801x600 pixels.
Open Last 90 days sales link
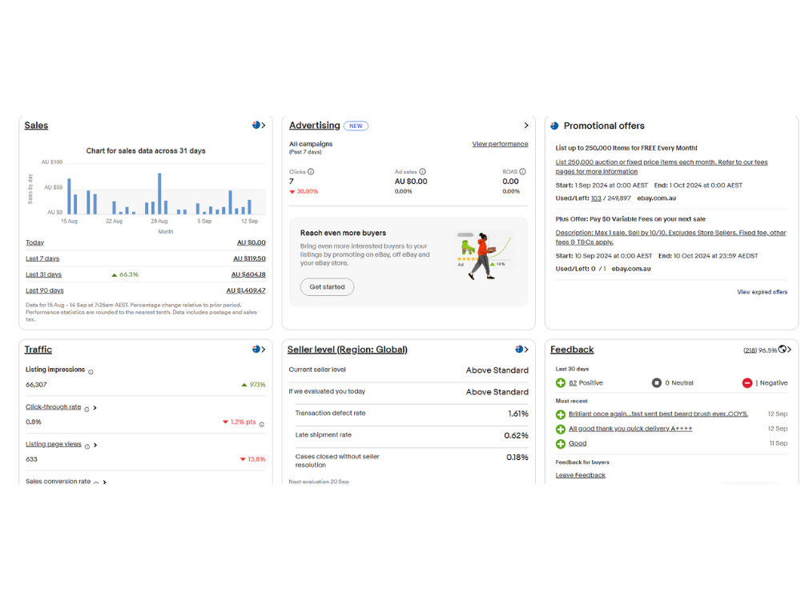[x=44, y=290]
